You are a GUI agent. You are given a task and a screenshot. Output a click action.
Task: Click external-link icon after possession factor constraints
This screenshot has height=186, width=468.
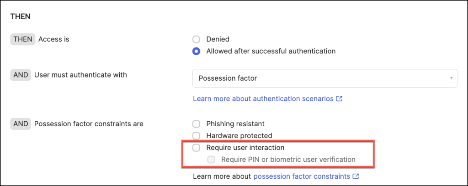point(356,176)
